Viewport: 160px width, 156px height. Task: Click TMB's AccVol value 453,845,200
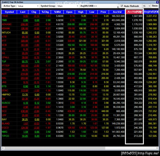point(118,20)
